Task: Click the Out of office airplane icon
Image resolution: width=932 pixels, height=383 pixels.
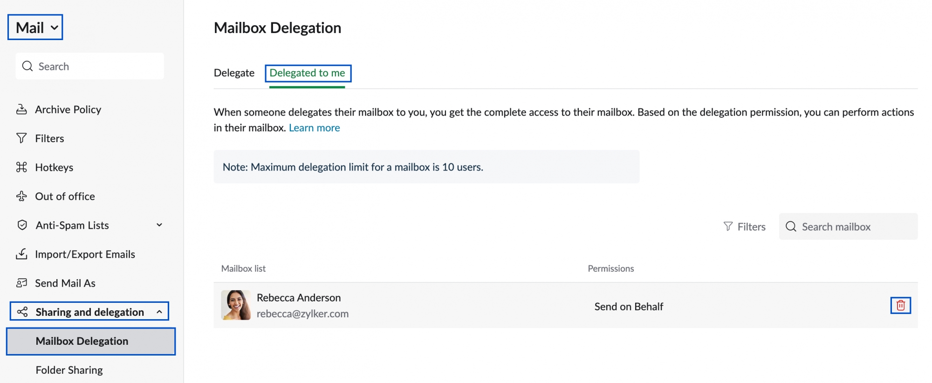Action: coord(21,196)
